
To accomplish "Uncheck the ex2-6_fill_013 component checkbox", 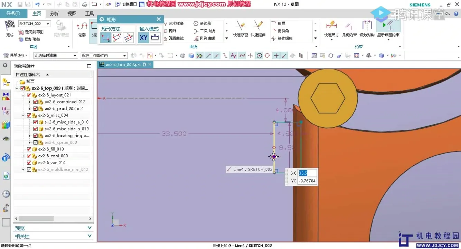I will click(29, 149).
